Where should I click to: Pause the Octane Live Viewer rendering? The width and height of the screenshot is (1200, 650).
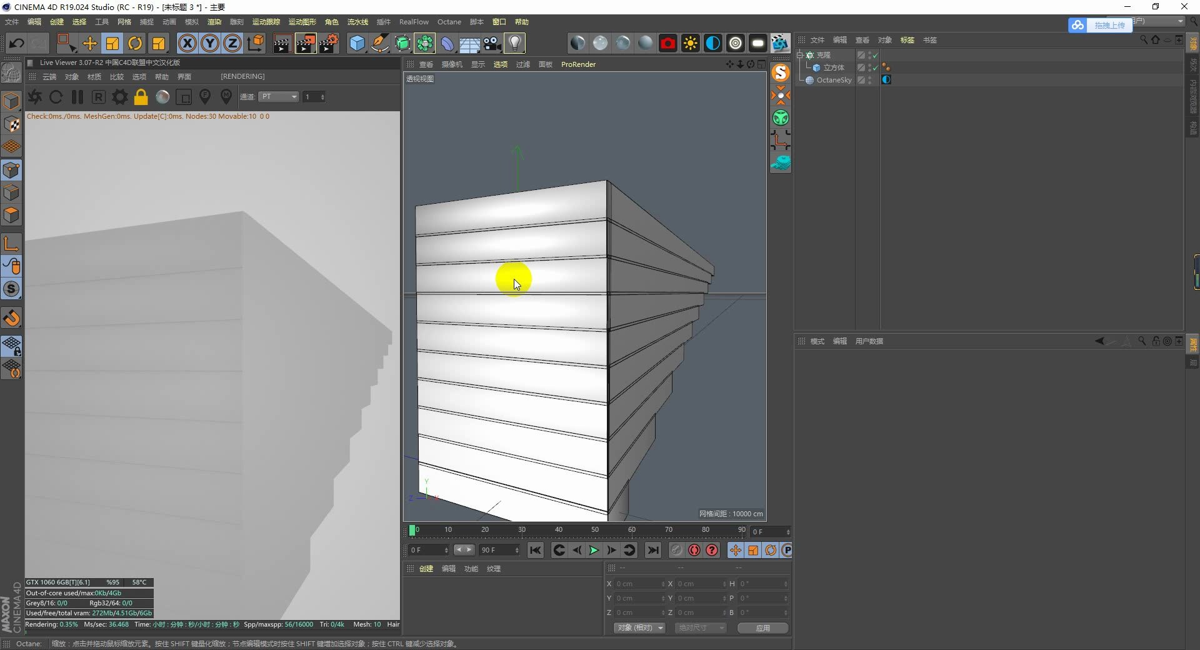(x=77, y=97)
